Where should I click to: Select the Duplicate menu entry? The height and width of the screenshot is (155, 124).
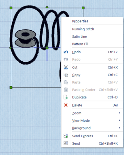92,97
